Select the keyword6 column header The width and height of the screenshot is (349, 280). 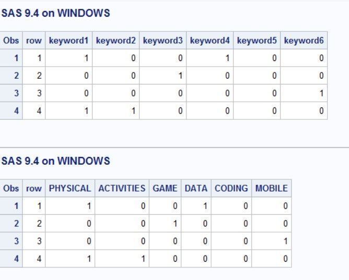coord(304,41)
